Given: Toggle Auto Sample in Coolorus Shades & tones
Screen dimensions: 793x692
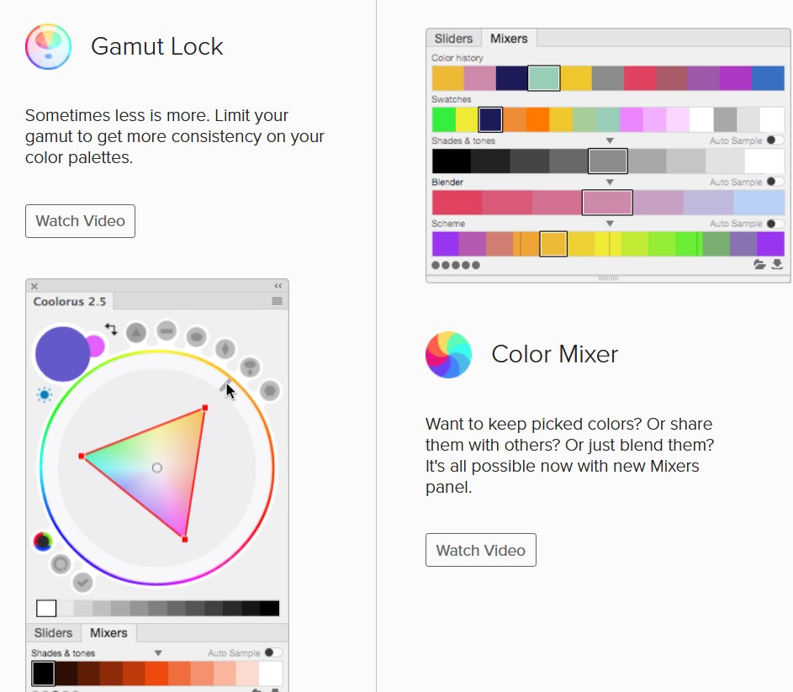Looking at the screenshot, I should [x=273, y=652].
